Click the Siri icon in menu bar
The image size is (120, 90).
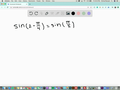click(x=114, y=1)
